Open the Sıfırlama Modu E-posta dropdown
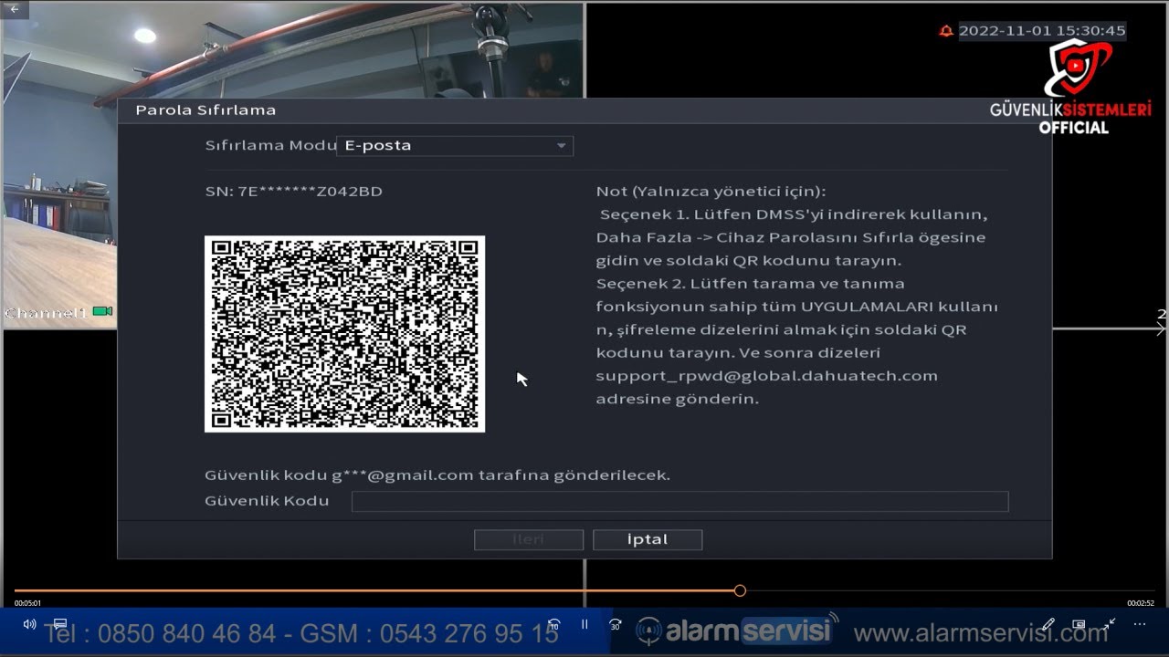This screenshot has width=1169, height=657. pos(455,146)
